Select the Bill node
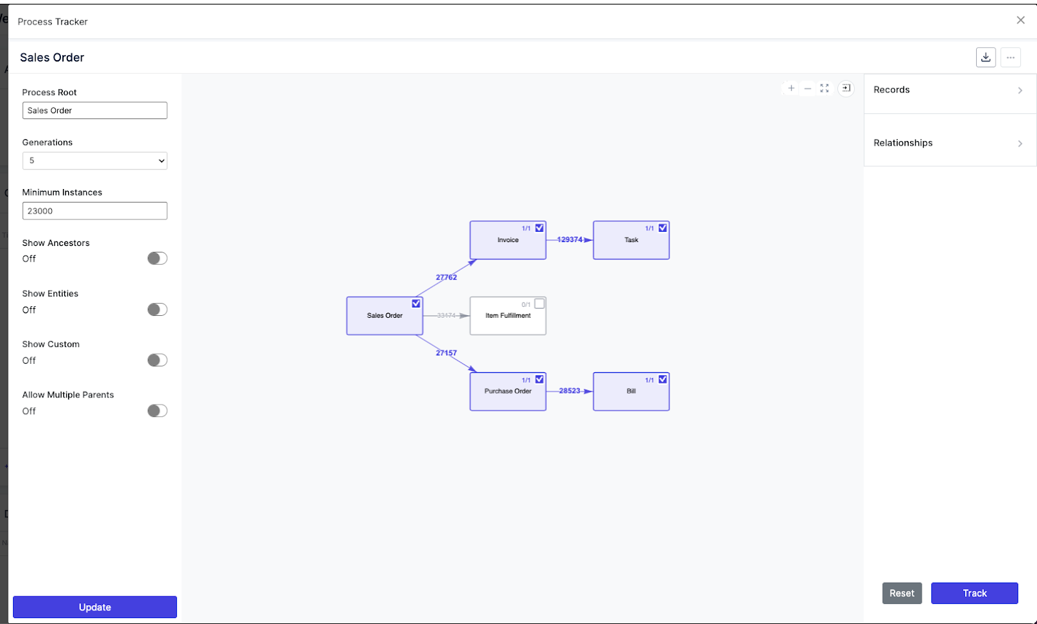 pyautogui.click(x=631, y=392)
